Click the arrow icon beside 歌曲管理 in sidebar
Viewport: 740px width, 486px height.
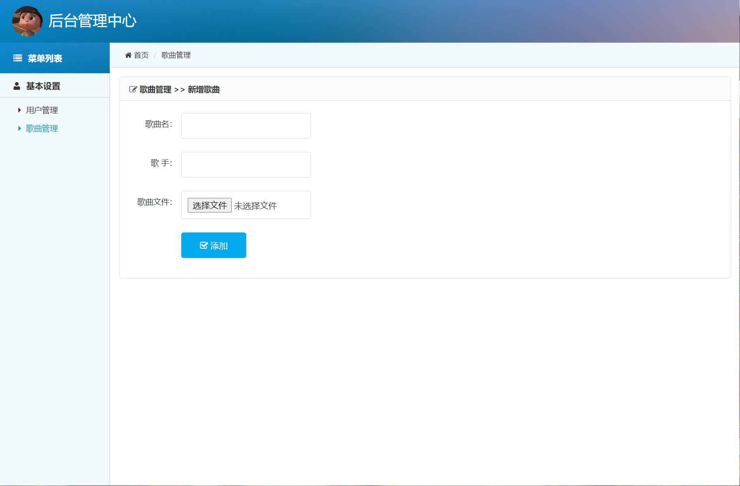coord(19,128)
